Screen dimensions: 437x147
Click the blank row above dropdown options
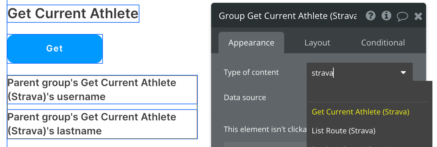(369, 92)
